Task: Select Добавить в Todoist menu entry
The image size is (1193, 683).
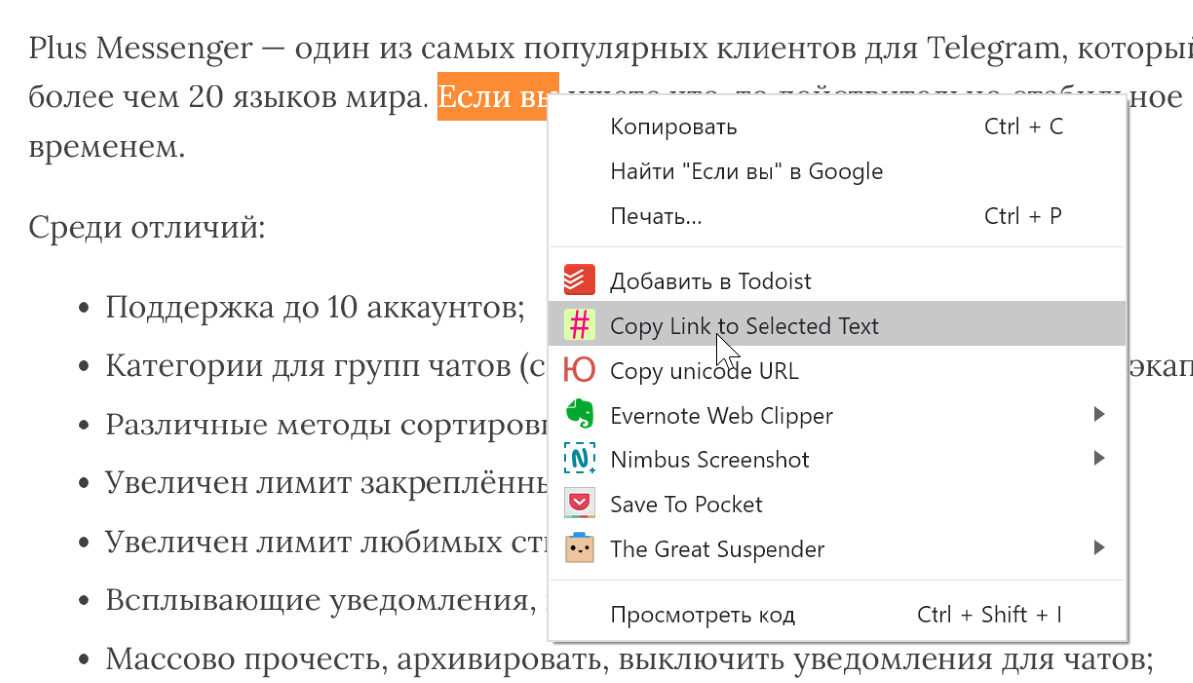Action: click(x=838, y=281)
